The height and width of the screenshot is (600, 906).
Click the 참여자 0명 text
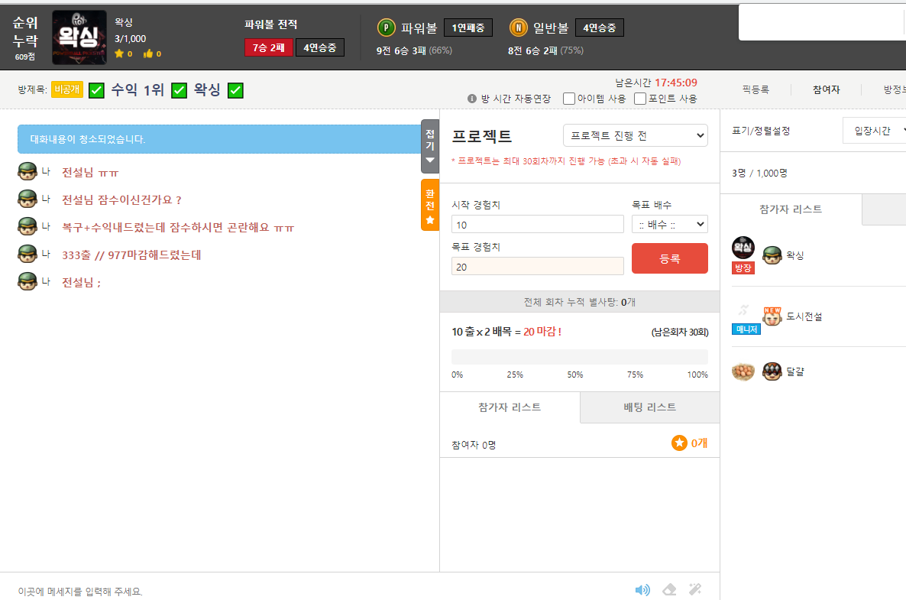coord(473,445)
